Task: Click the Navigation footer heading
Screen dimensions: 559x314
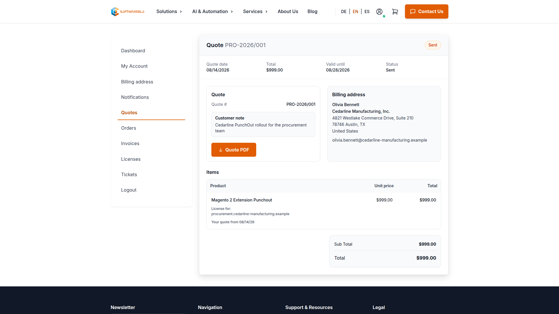Action: (x=210, y=307)
